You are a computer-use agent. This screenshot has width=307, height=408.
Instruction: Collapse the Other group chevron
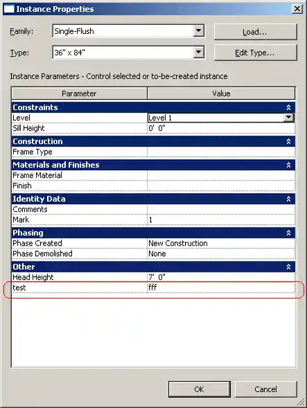[x=288, y=267]
